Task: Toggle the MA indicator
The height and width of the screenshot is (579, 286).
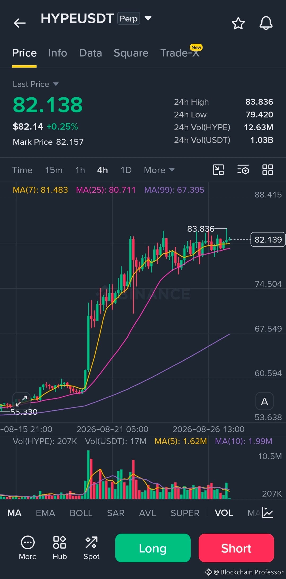Action: (14, 513)
